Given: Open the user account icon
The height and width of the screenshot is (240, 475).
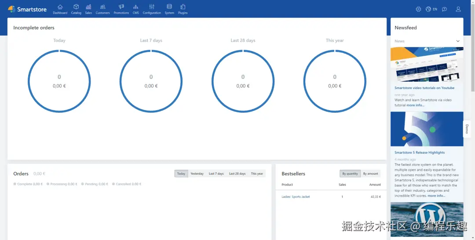Looking at the screenshot, I should click(458, 9).
